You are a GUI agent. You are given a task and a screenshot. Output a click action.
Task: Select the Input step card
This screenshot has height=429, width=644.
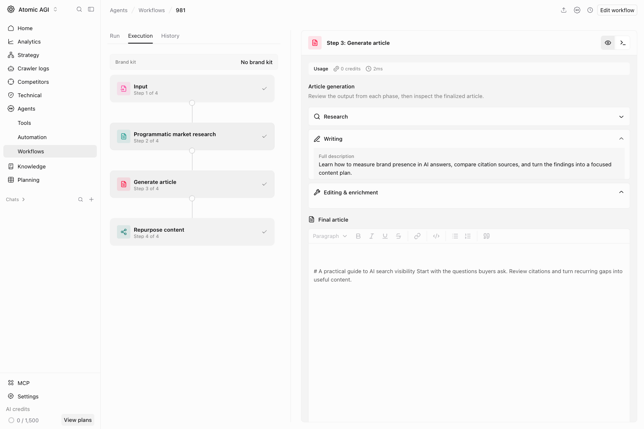click(x=192, y=89)
